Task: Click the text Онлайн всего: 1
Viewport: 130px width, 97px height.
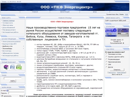Action: pos(117,40)
